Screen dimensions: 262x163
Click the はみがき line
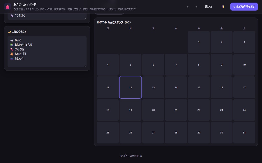pos(17,49)
